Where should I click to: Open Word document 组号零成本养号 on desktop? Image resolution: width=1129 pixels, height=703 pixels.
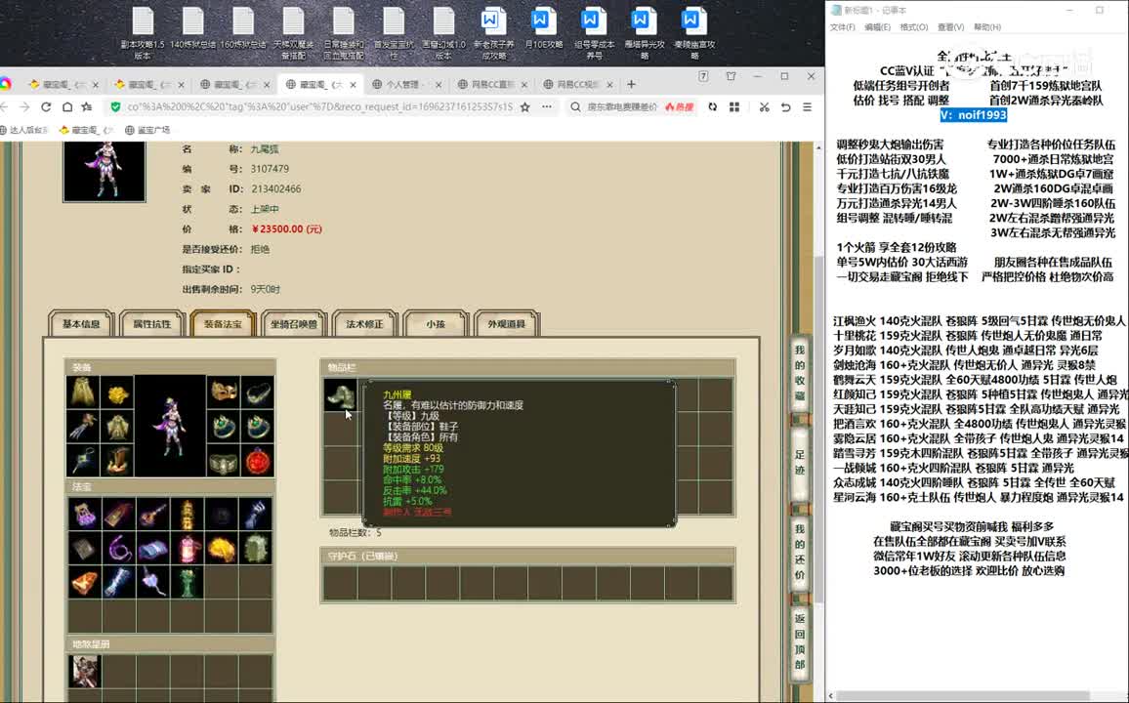coord(593,33)
